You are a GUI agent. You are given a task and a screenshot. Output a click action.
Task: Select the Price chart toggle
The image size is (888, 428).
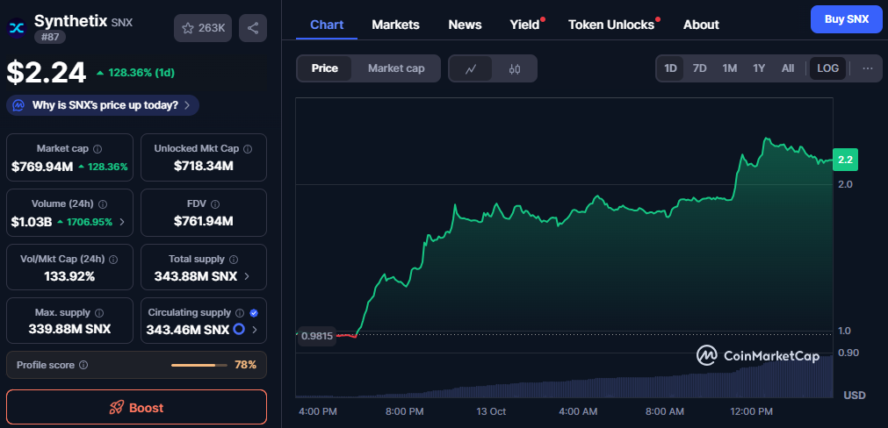tap(324, 68)
